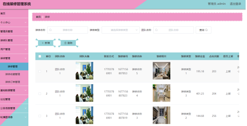This screenshot has width=247, height=126.
Task: Click the deposit value 195.18
Action: (x=200, y=71)
